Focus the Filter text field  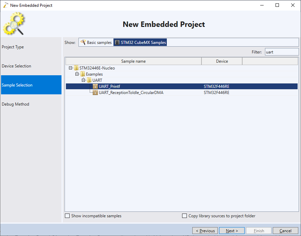282,52
